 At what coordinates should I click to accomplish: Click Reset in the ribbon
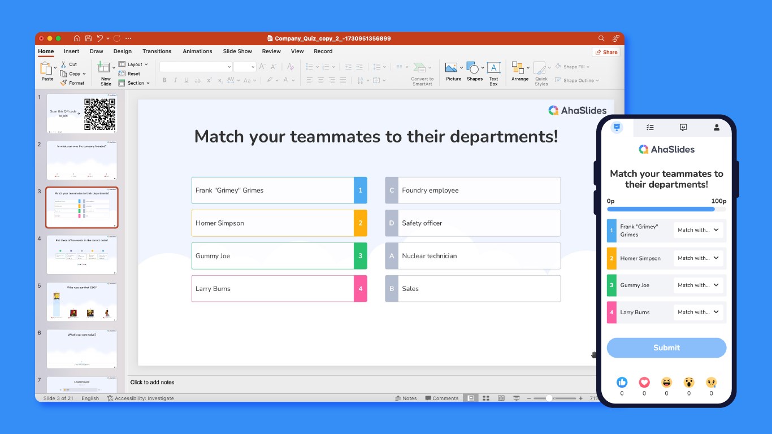coord(129,73)
